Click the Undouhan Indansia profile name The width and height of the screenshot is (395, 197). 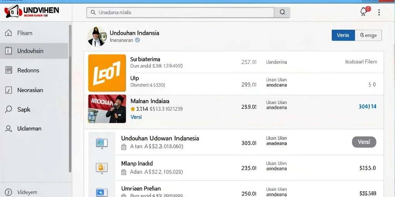pos(134,33)
